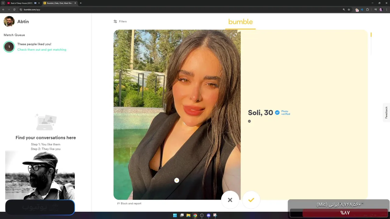The image size is (390, 219).
Task: Click on Soli's profile photo
Action: click(x=177, y=115)
